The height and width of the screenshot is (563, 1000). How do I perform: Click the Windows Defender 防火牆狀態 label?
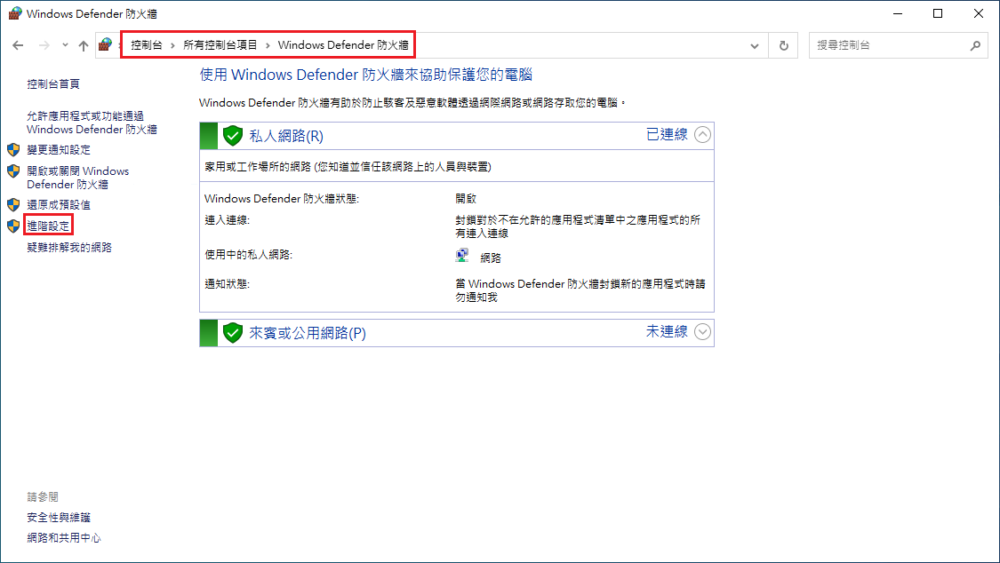(282, 199)
